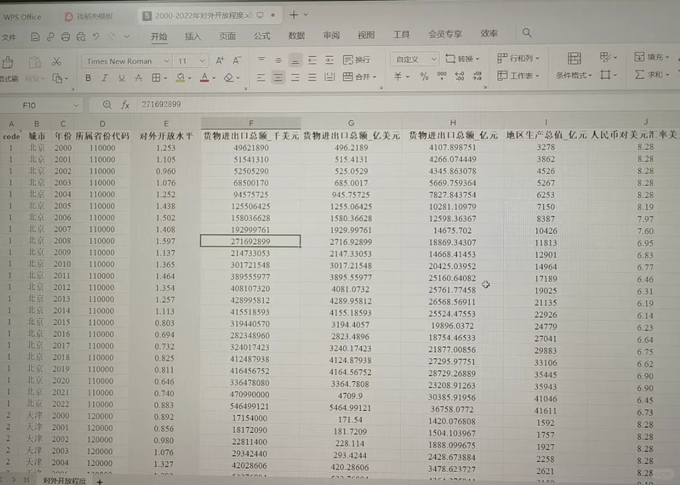Click the Print icon in quick access toolbar
This screenshot has height=485, width=680.
pos(65,37)
